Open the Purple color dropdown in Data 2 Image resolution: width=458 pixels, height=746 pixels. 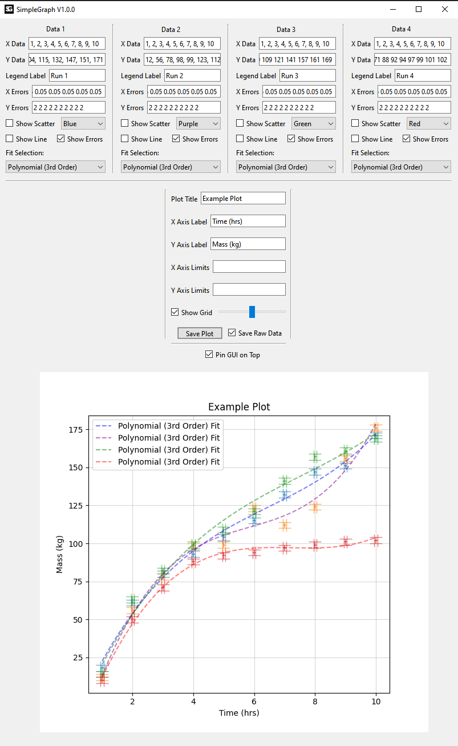(198, 123)
